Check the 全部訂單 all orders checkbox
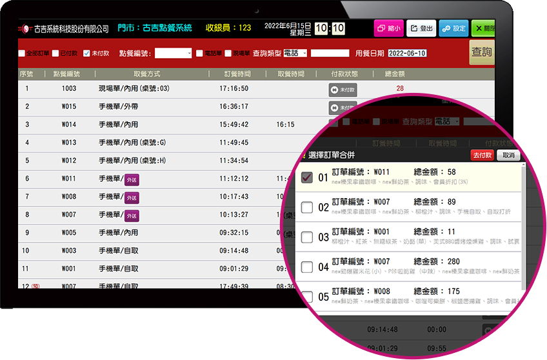Viewport: 547px width, 360px height. pos(22,54)
